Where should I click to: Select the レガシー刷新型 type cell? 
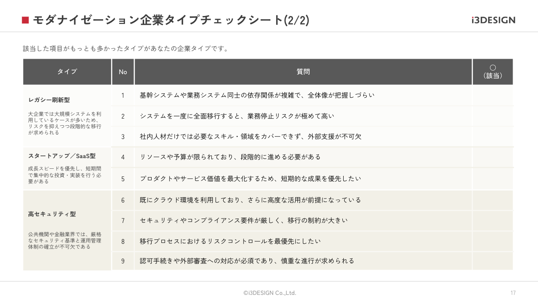click(x=67, y=116)
